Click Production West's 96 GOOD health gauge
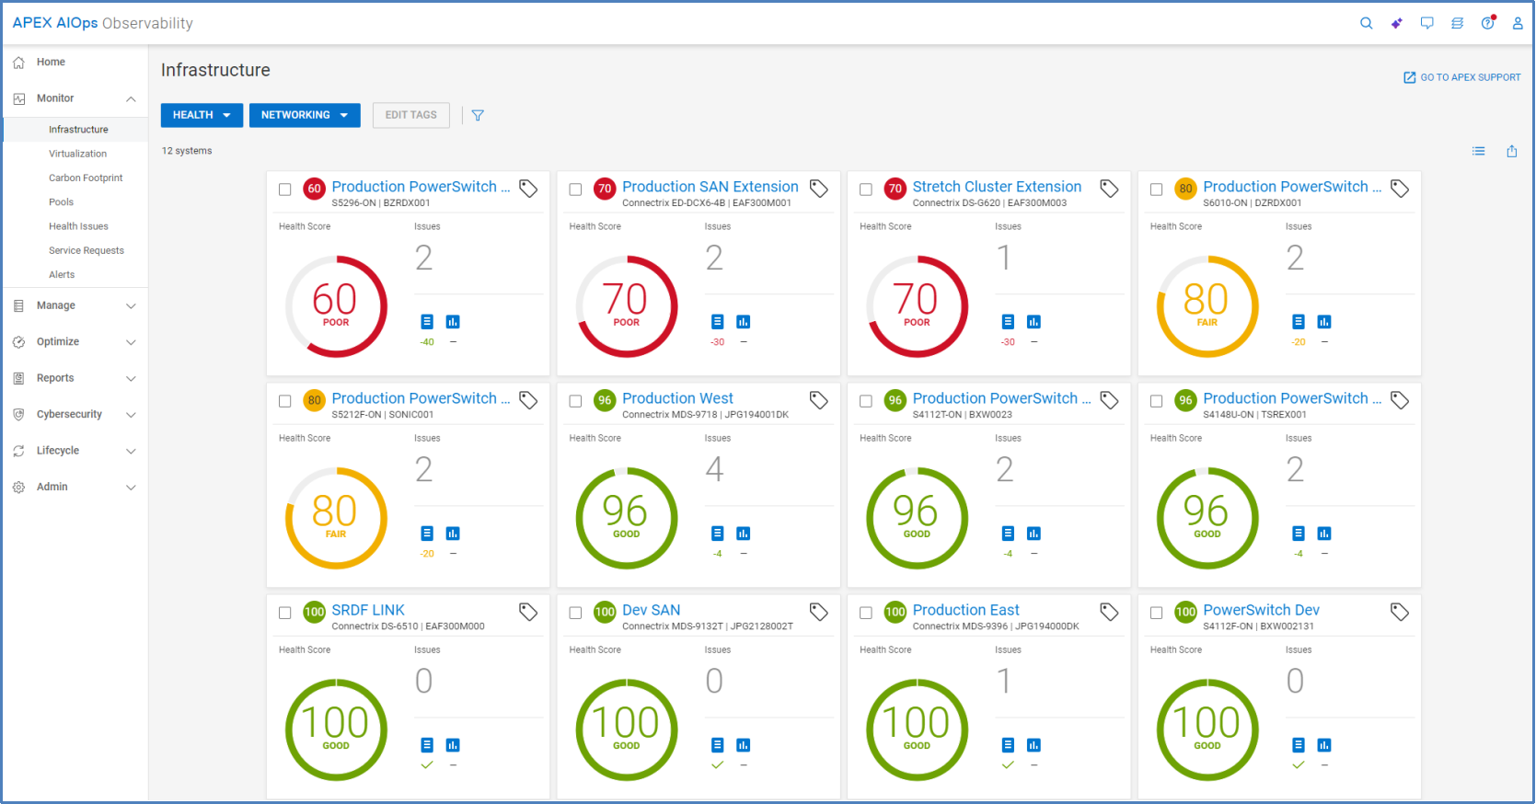The width and height of the screenshot is (1536, 804). [x=627, y=518]
